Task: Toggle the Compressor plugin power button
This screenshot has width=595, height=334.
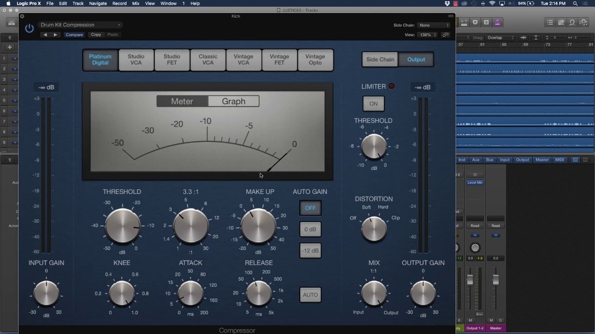Action: point(29,28)
